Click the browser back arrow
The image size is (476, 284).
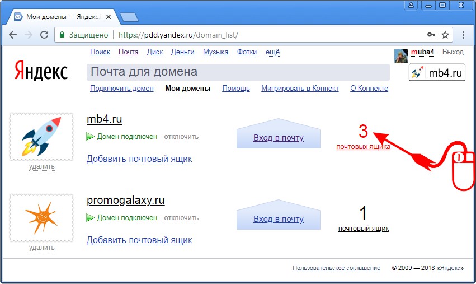pyautogui.click(x=13, y=35)
